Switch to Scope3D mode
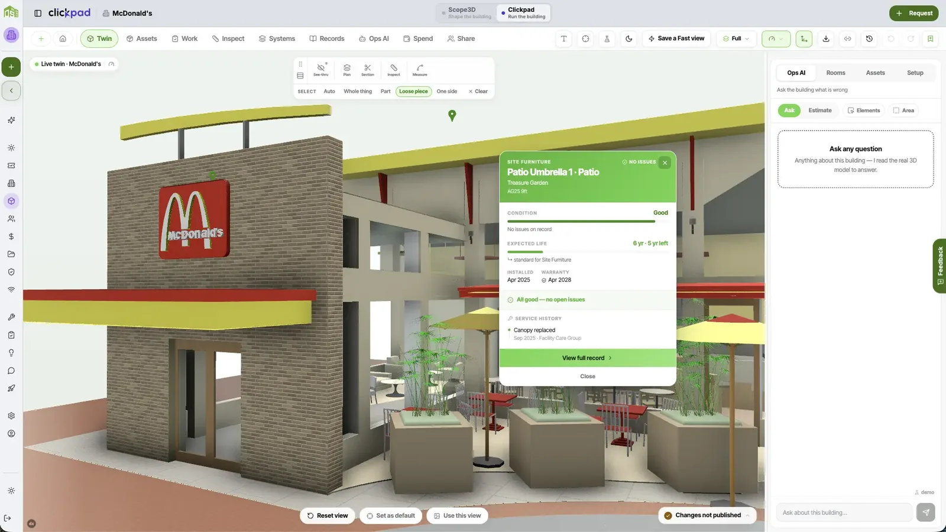 coord(466,12)
